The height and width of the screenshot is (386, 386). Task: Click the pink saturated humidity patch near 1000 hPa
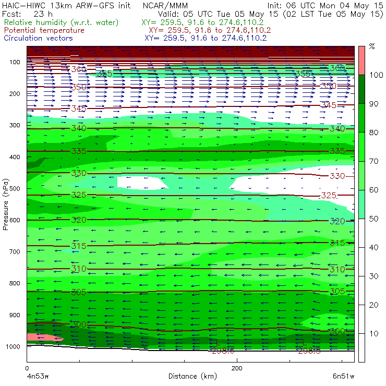[44, 337]
